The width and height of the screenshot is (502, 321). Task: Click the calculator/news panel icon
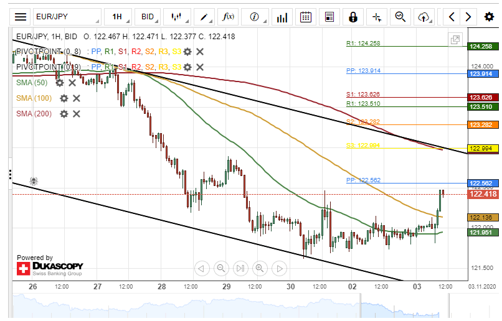point(329,17)
